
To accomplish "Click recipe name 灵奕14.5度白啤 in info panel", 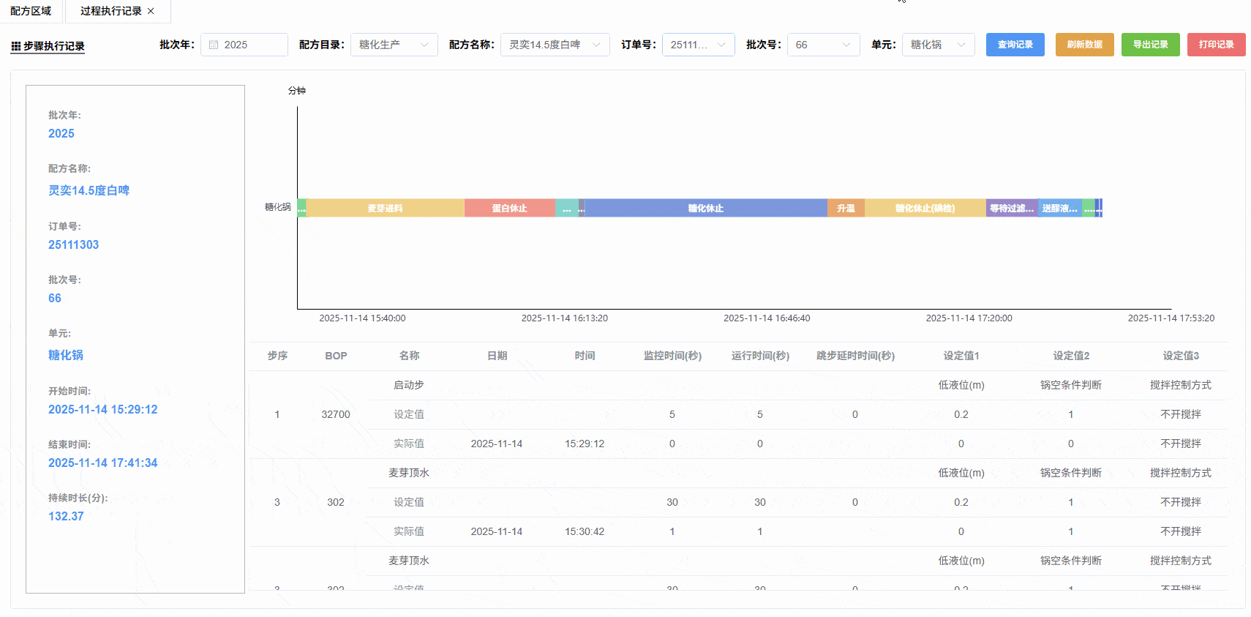I will [x=89, y=190].
